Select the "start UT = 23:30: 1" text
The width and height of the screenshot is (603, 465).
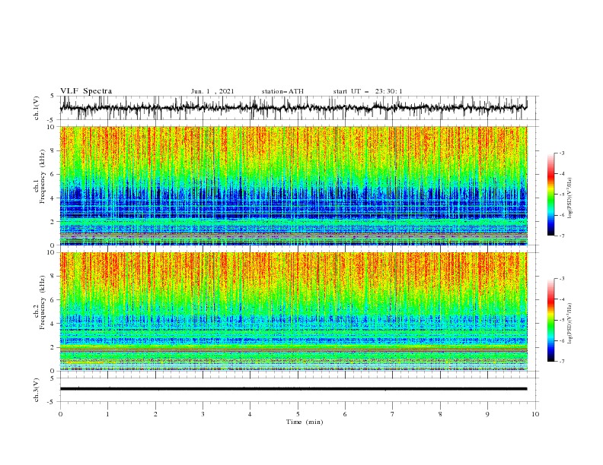click(368, 91)
